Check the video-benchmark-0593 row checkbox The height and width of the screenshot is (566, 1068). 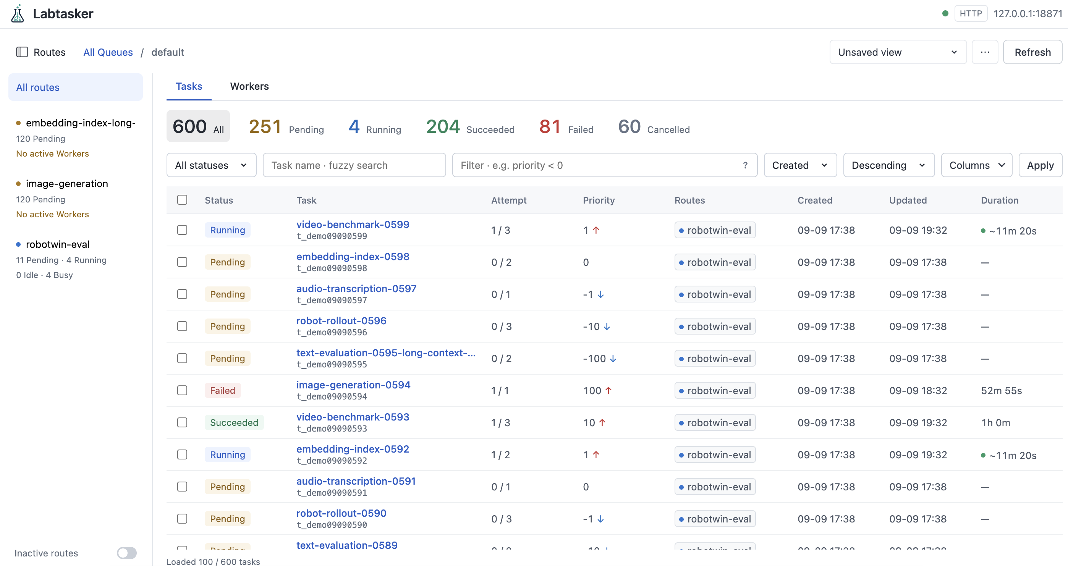click(182, 422)
